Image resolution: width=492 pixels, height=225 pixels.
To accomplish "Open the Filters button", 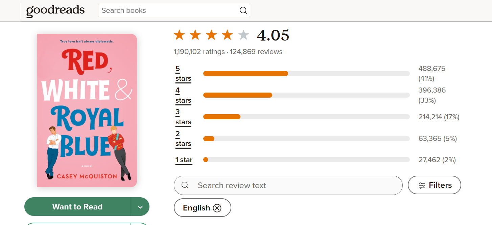I will click(435, 185).
